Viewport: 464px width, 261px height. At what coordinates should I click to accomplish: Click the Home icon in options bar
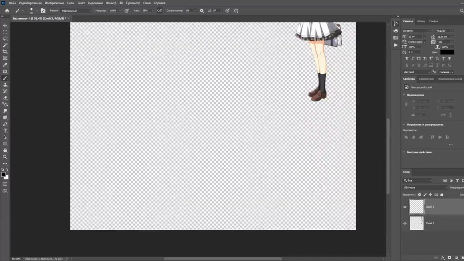coord(7,11)
